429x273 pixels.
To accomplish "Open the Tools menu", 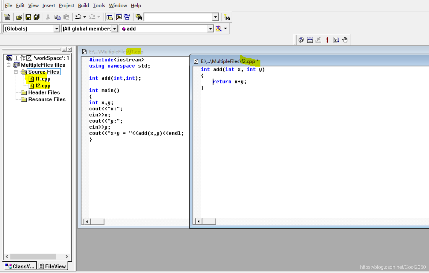I will [x=99, y=6].
